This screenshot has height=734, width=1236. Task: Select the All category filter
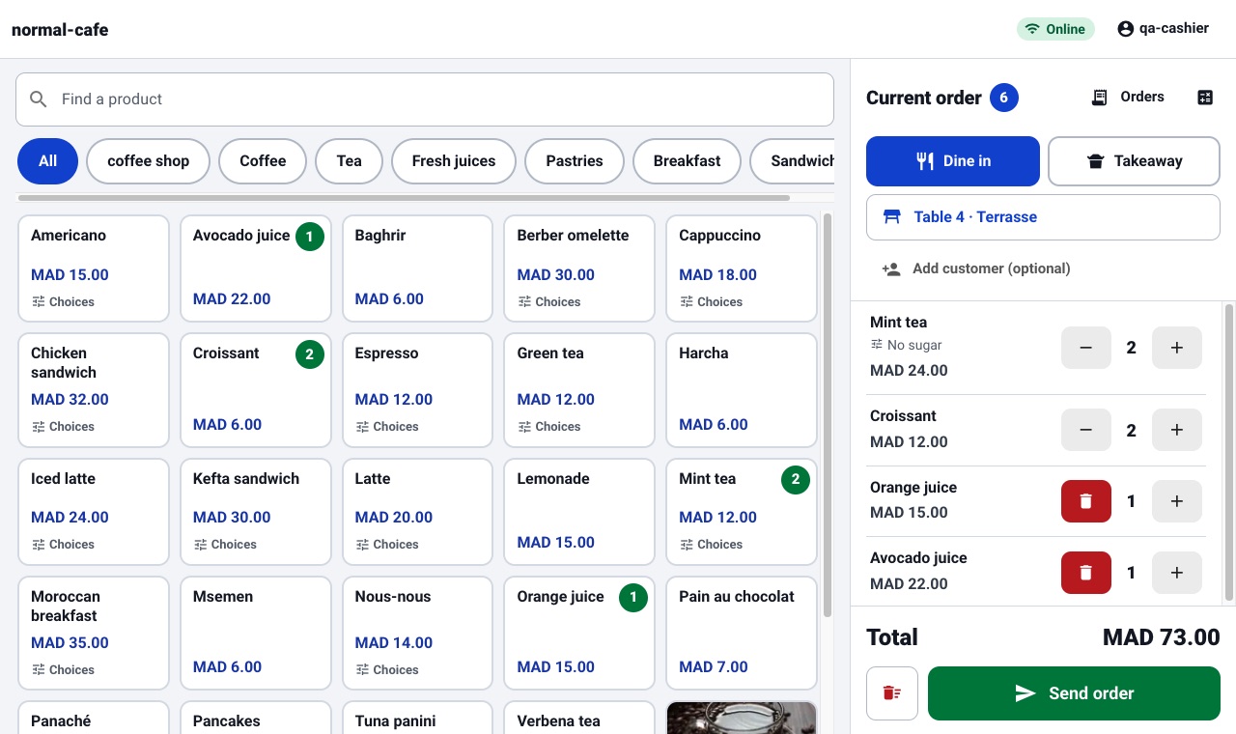[x=47, y=161]
